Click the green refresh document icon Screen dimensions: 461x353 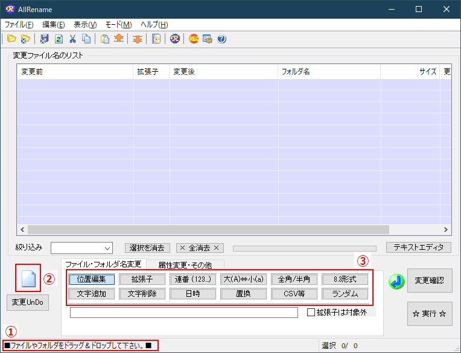click(x=59, y=39)
